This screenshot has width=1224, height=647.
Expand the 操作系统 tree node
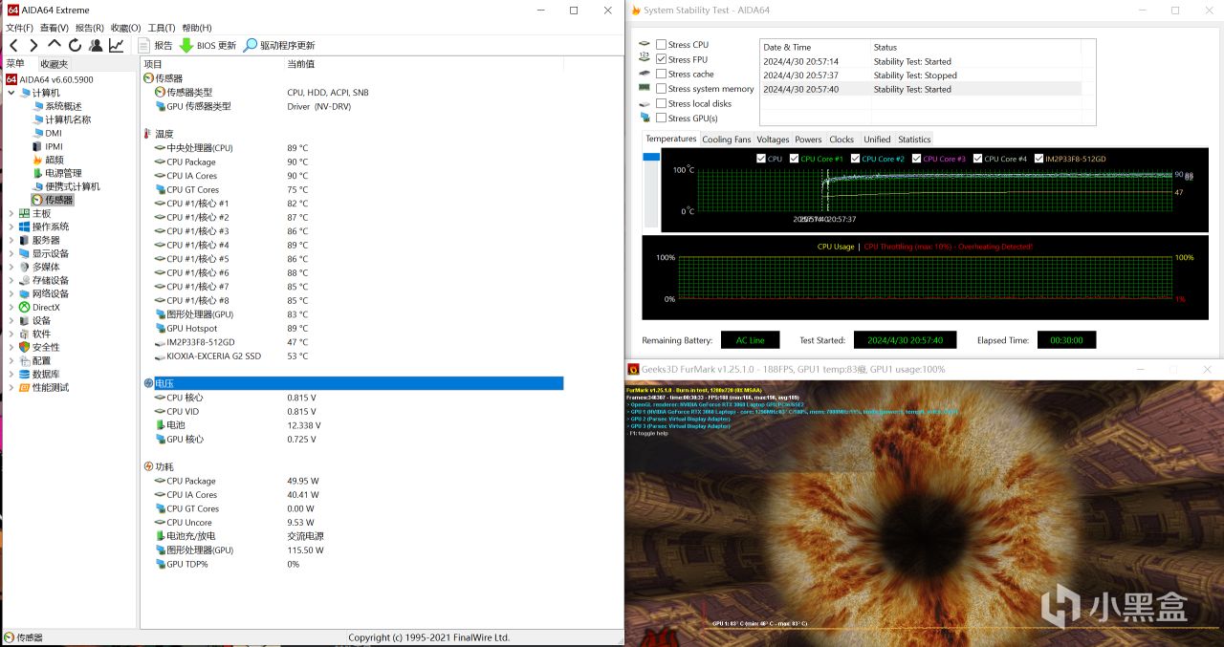click(x=11, y=226)
